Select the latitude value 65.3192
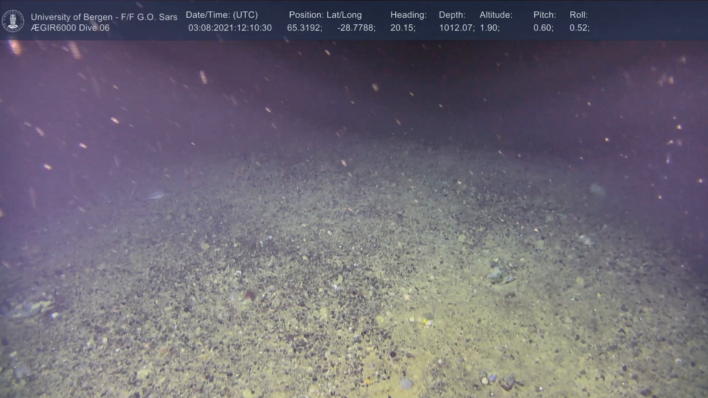This screenshot has height=398, width=708. click(x=304, y=28)
